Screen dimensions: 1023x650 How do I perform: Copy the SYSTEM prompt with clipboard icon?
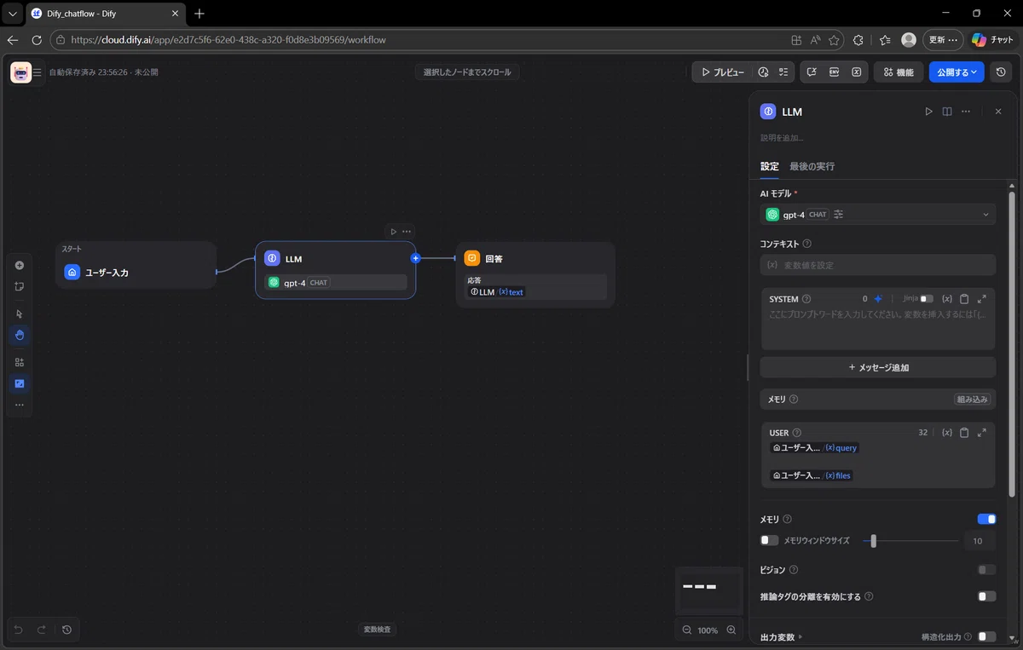(964, 299)
